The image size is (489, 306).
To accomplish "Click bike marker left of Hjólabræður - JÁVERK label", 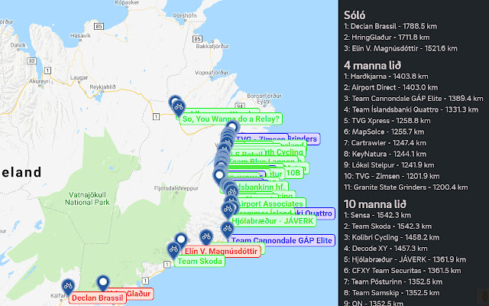I will tap(228, 210).
